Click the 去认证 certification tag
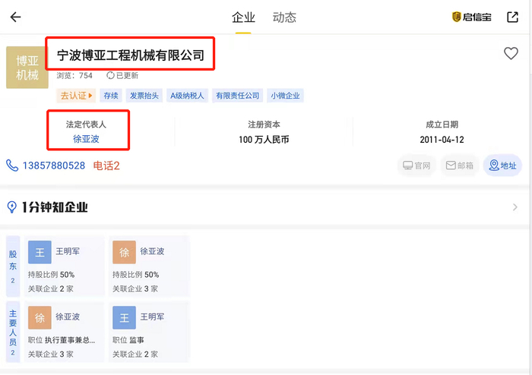 76,96
